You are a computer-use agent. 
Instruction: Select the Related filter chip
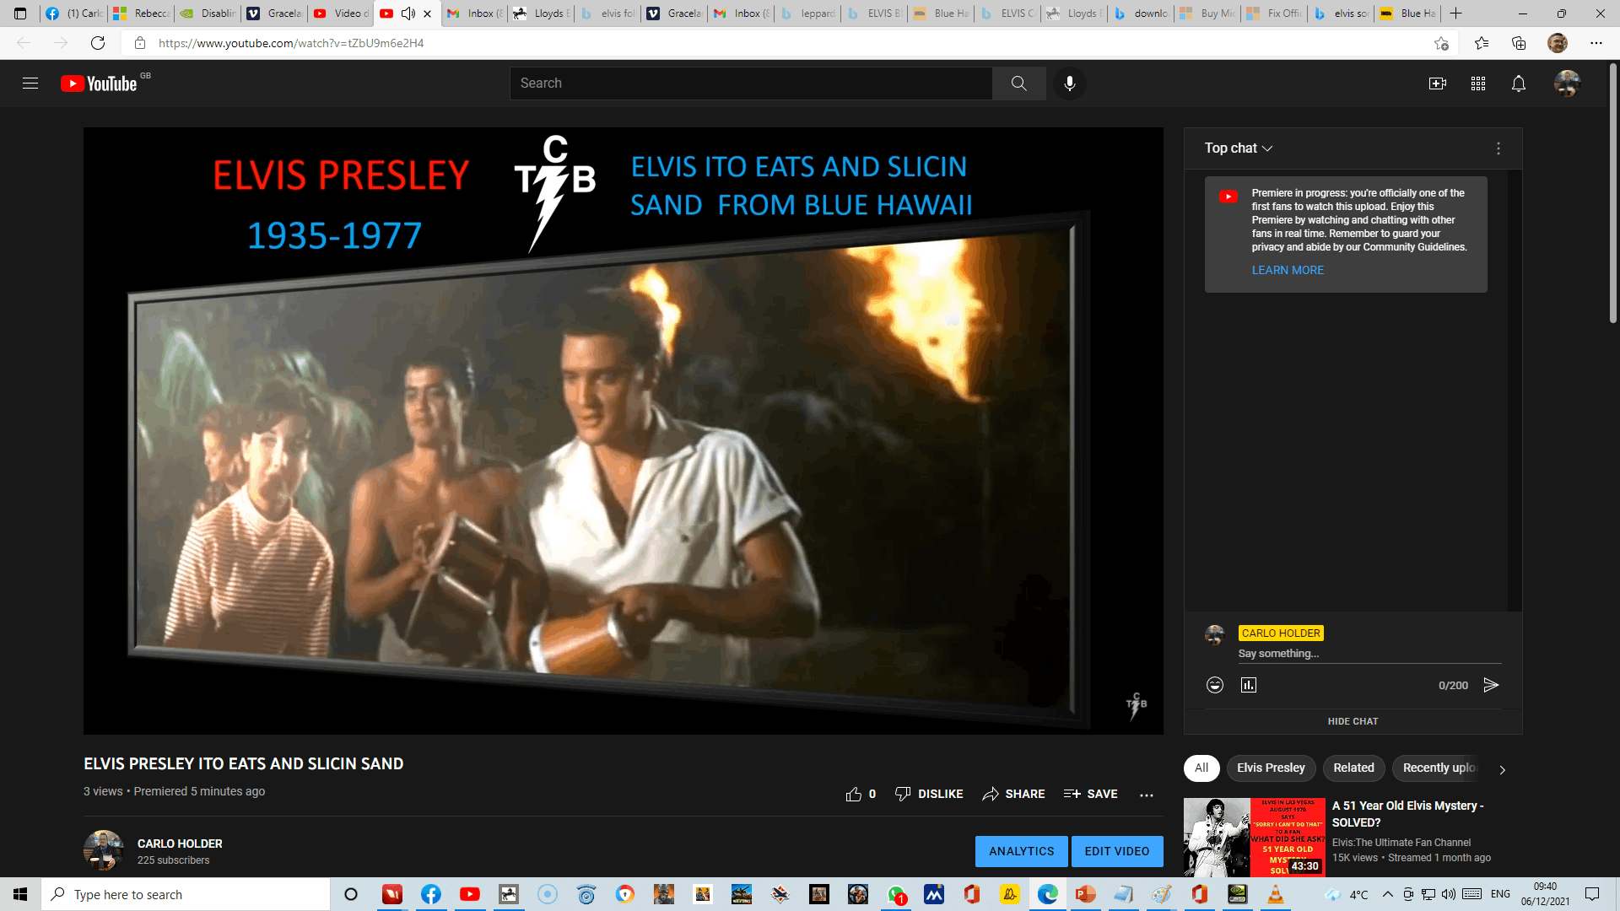click(1353, 768)
